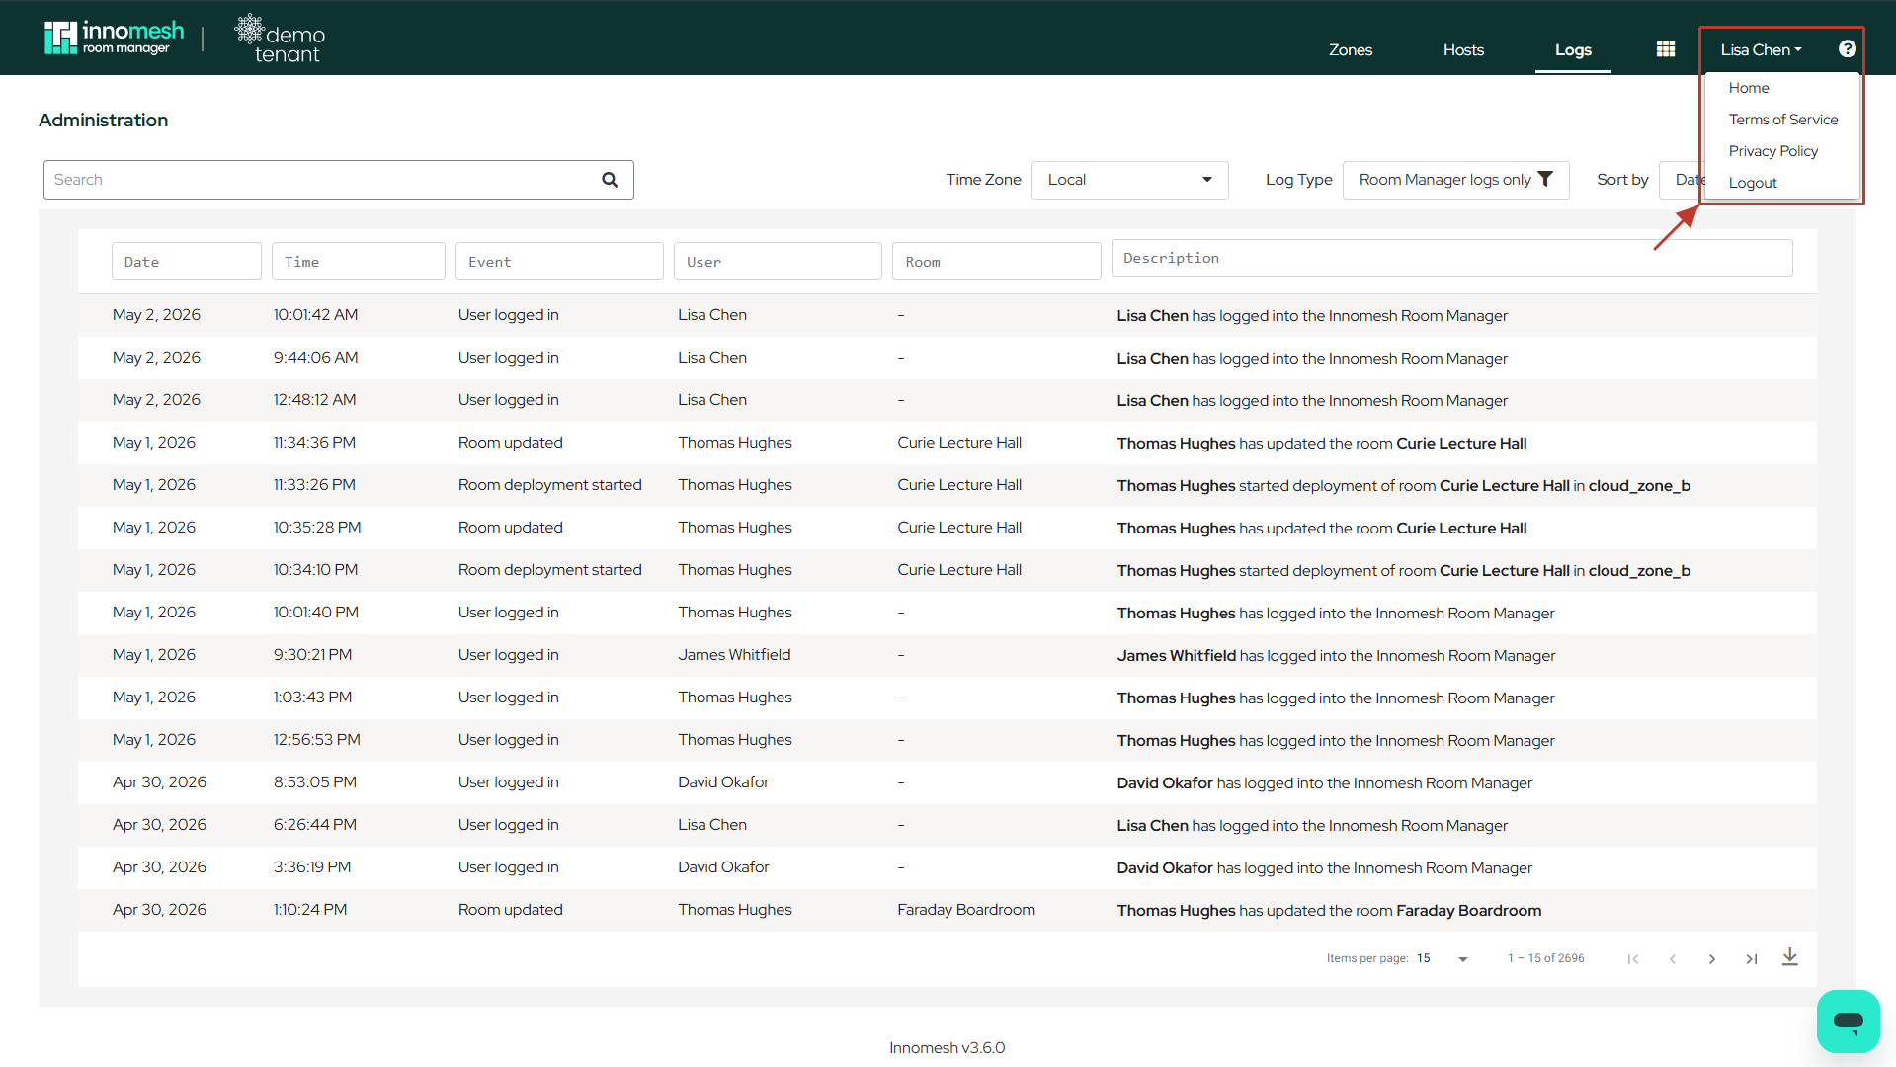Click the Room column filter field

coord(997,262)
